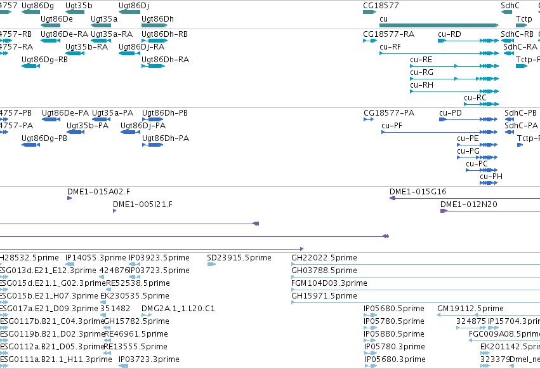Select transcript cu-RD
Screen dimensions: 540x369
(x=468, y=41)
